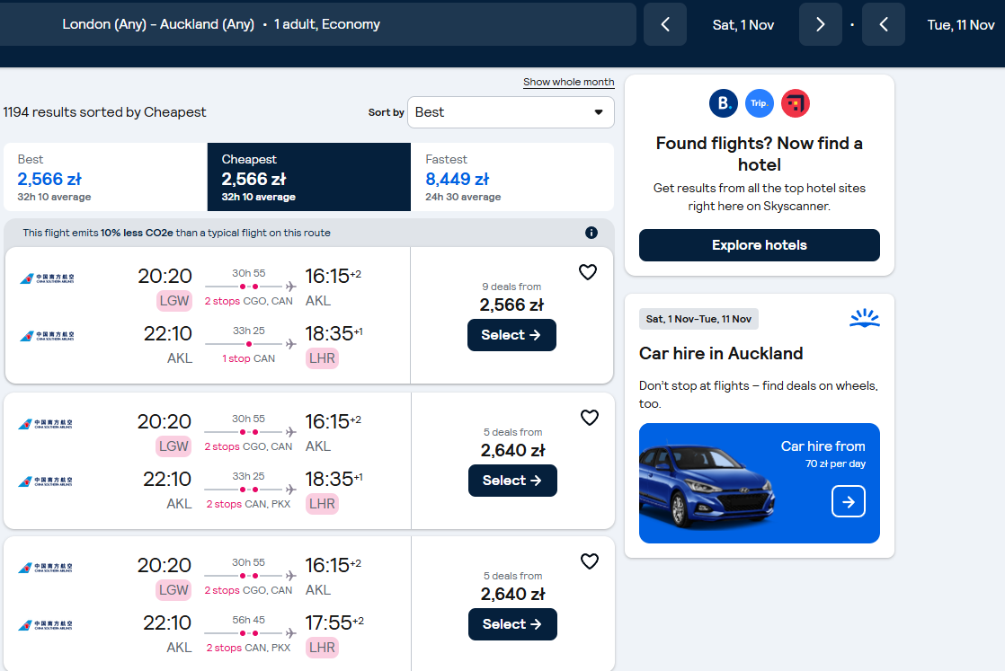Click the Trip.com round logo
This screenshot has height=671, width=1005.
[760, 103]
